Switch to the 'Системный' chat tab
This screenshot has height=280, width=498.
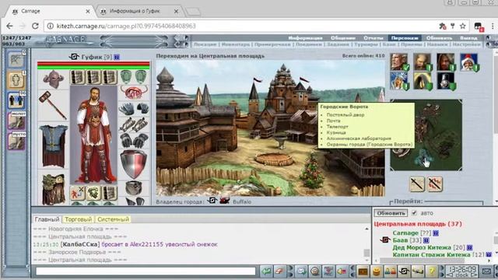point(113,219)
